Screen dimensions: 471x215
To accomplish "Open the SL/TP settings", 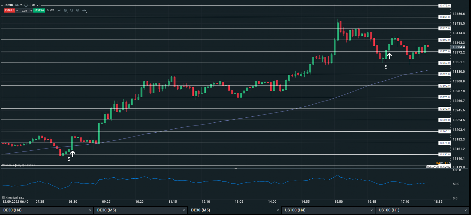I will pyautogui.click(x=51, y=10).
